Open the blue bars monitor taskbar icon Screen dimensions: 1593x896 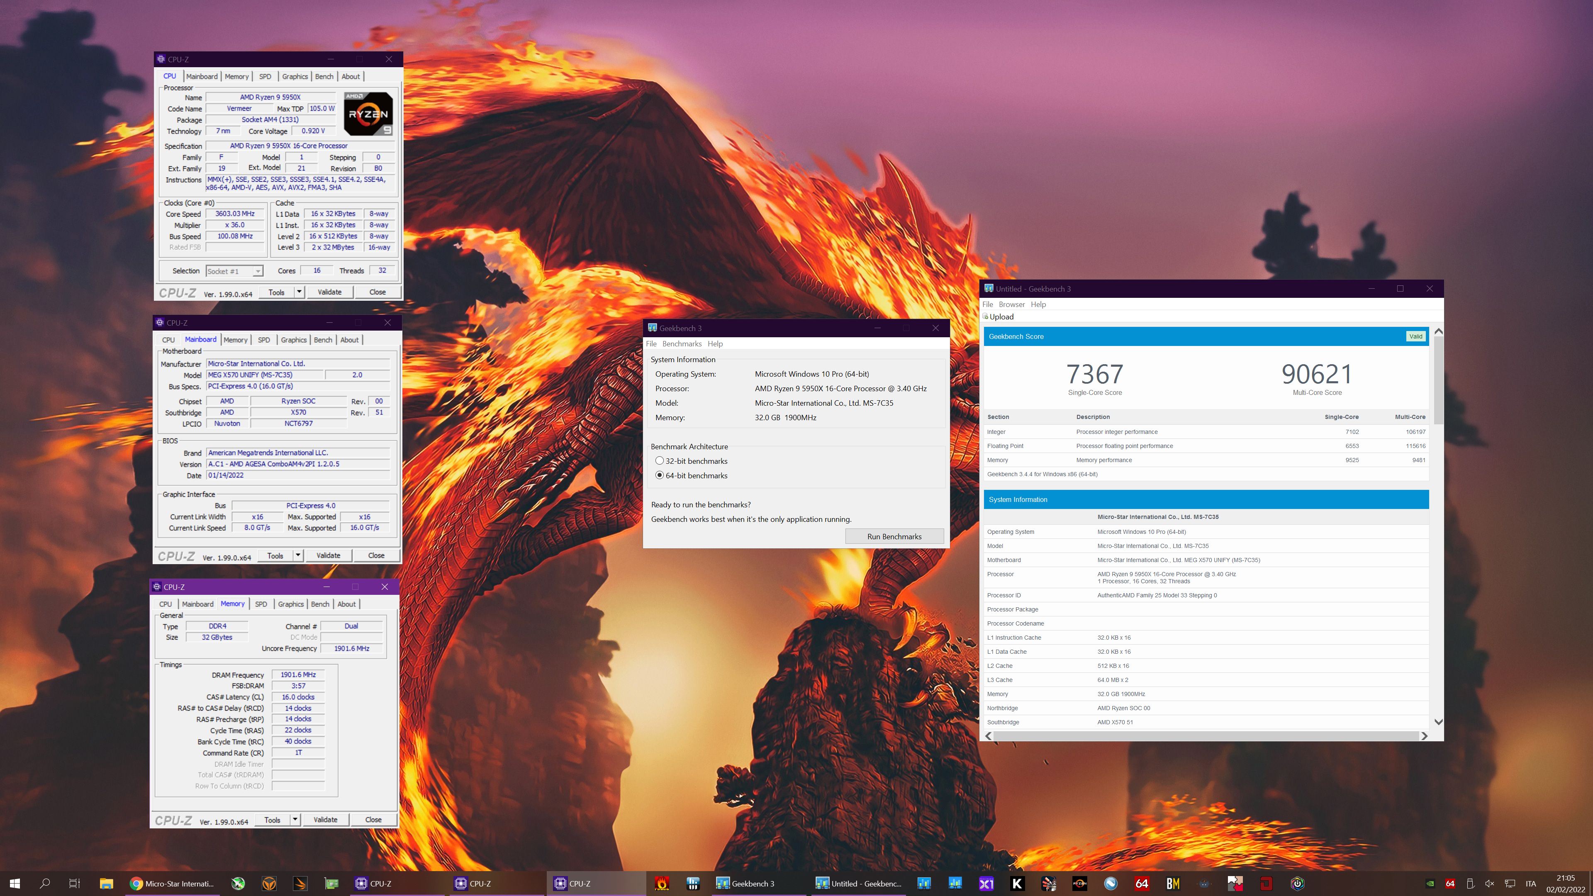[x=693, y=884]
